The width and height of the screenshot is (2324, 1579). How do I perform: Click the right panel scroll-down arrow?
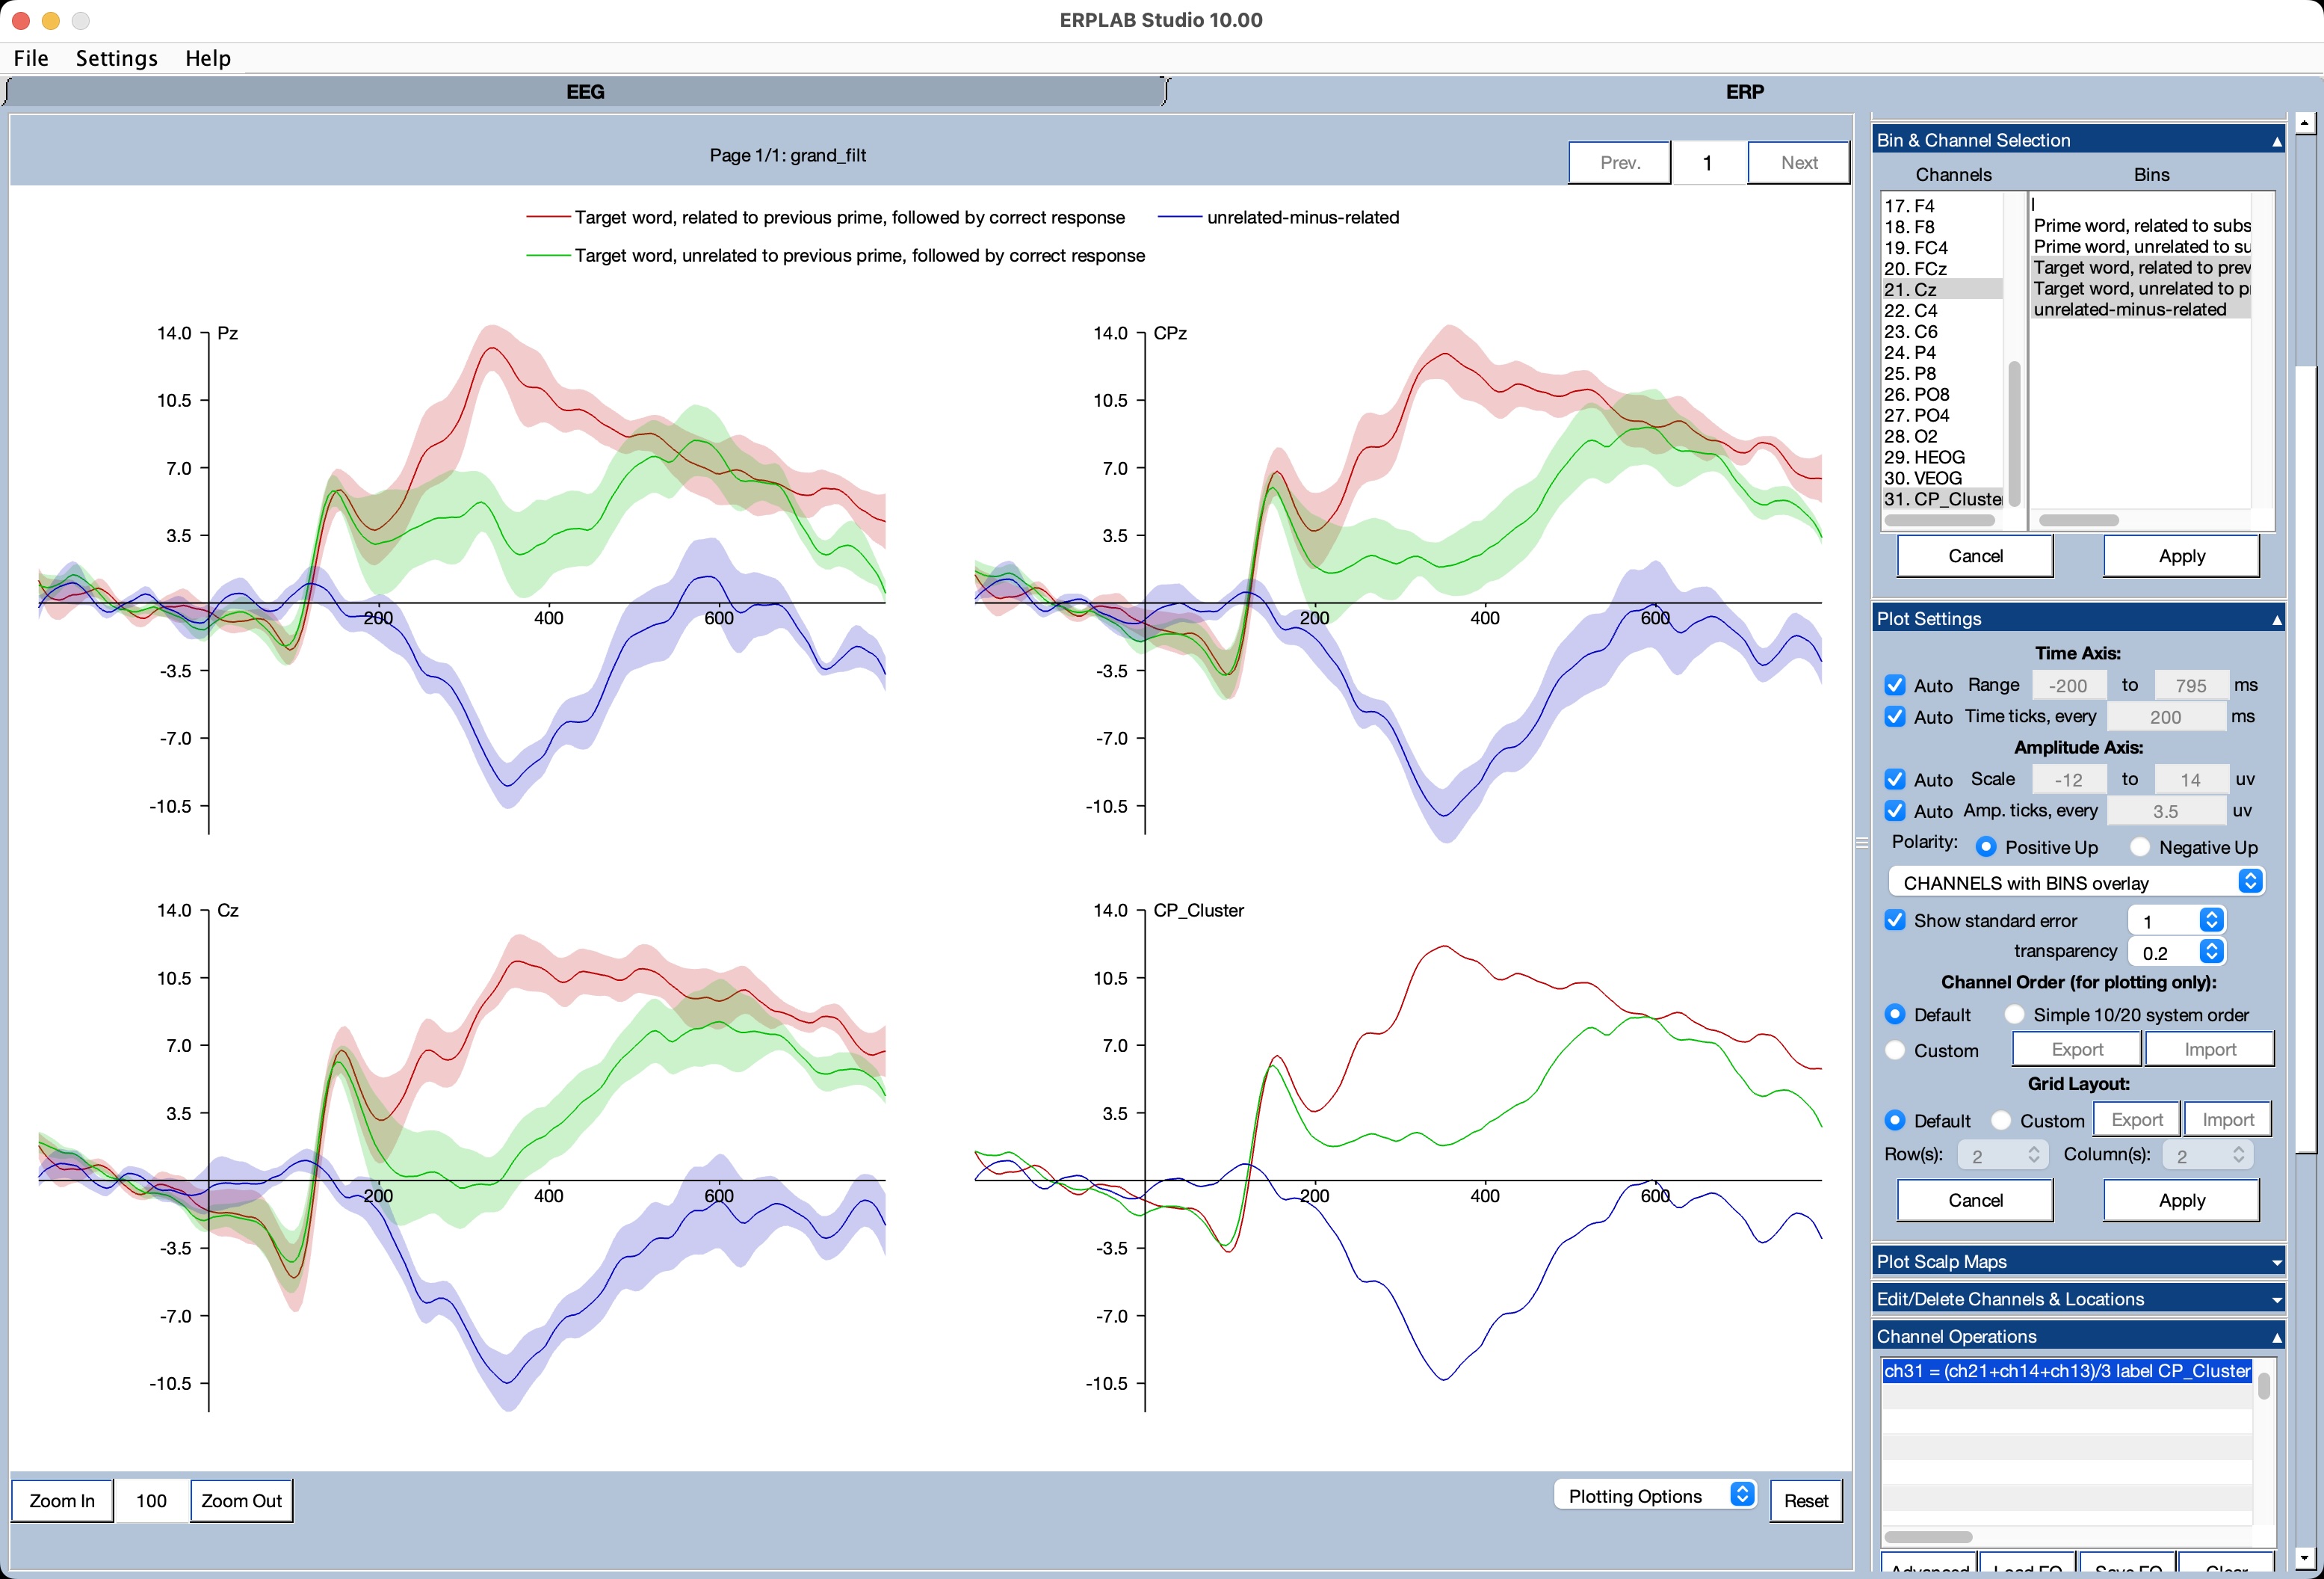(x=2304, y=1558)
